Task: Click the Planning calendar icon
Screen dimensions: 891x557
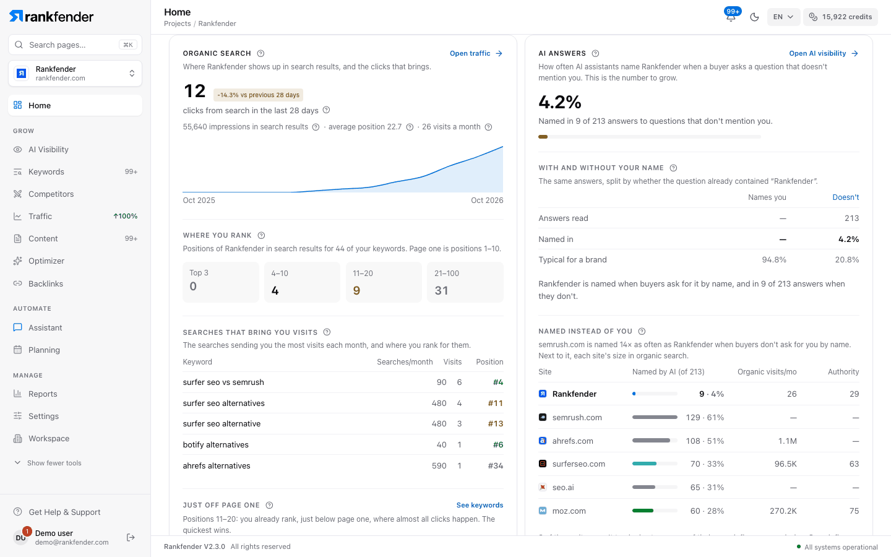Action: (x=17, y=350)
